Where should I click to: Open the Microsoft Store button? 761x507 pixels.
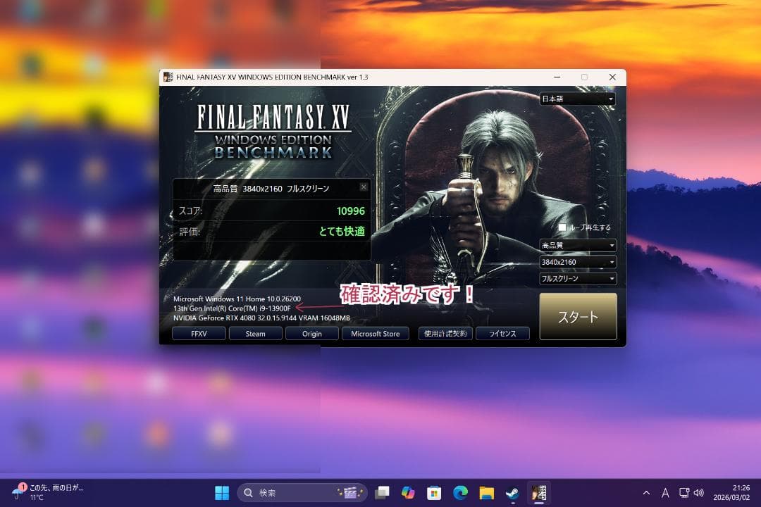[375, 334]
